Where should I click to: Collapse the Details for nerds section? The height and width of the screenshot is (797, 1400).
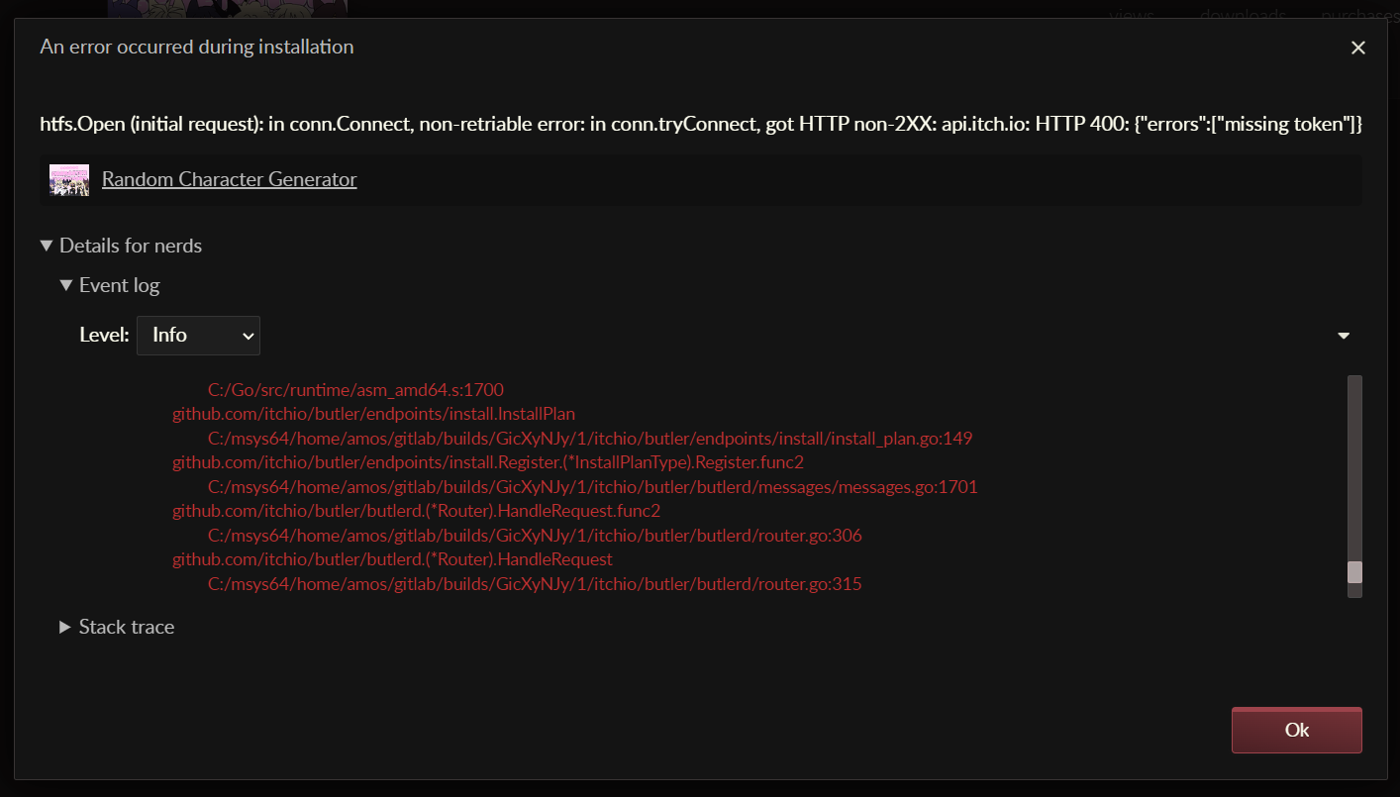coord(121,246)
